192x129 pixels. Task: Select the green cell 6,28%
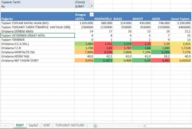[161, 52]
